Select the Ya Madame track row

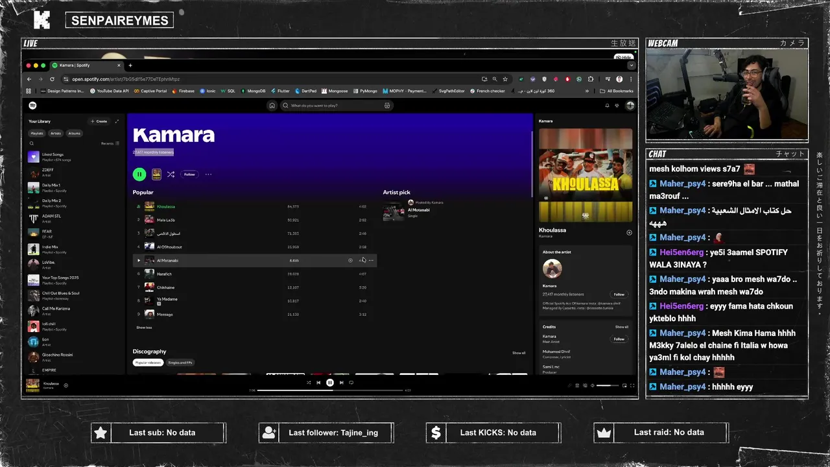tap(254, 301)
